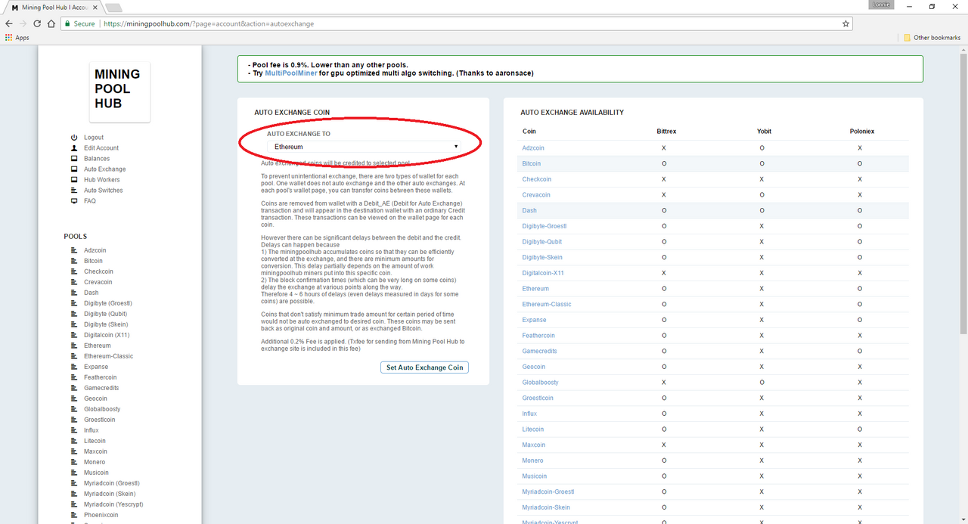
Task: Open Auto Switches menu item
Action: [x=104, y=191]
